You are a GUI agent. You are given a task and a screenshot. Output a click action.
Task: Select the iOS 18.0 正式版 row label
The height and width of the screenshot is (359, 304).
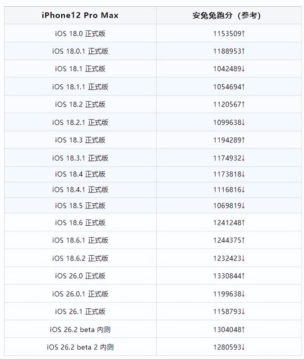pos(80,33)
